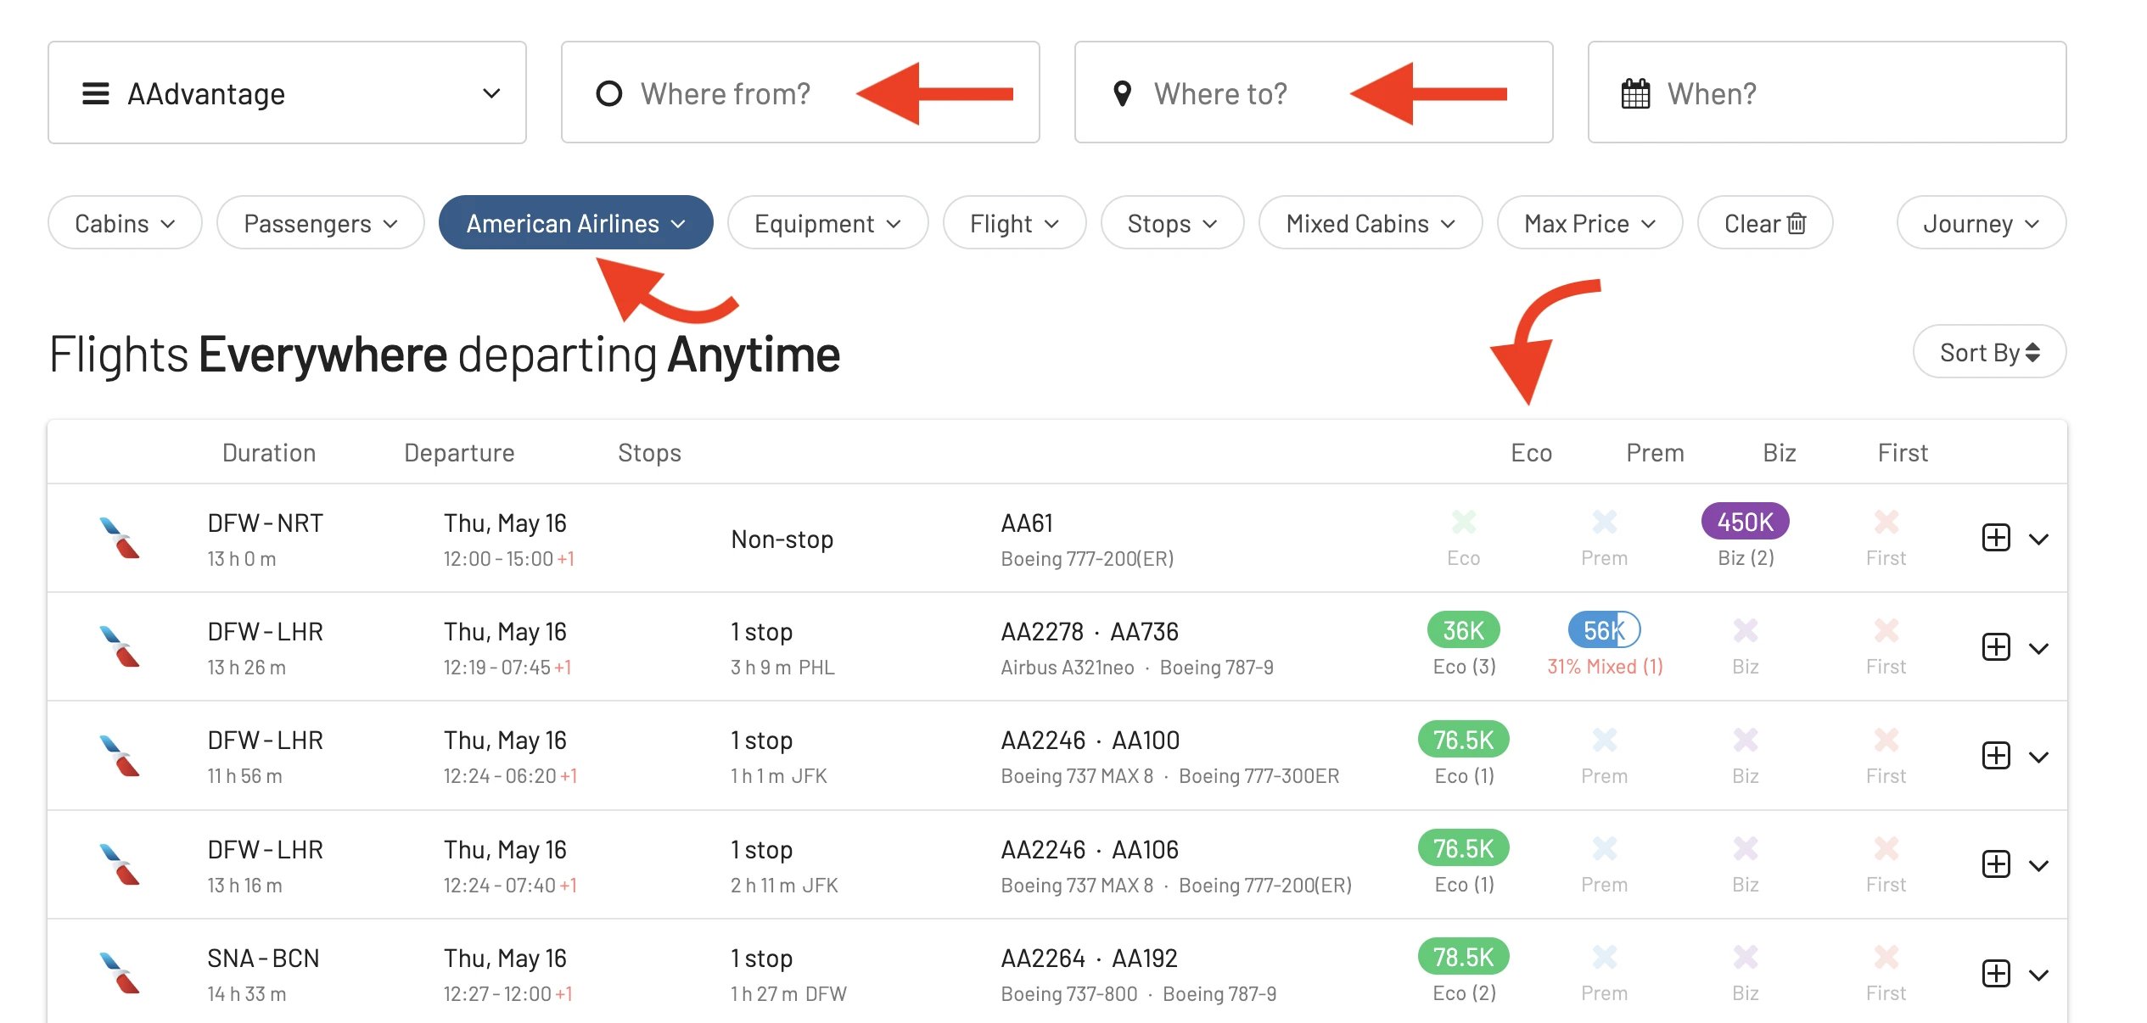Expand the Equipment filter

click(827, 223)
